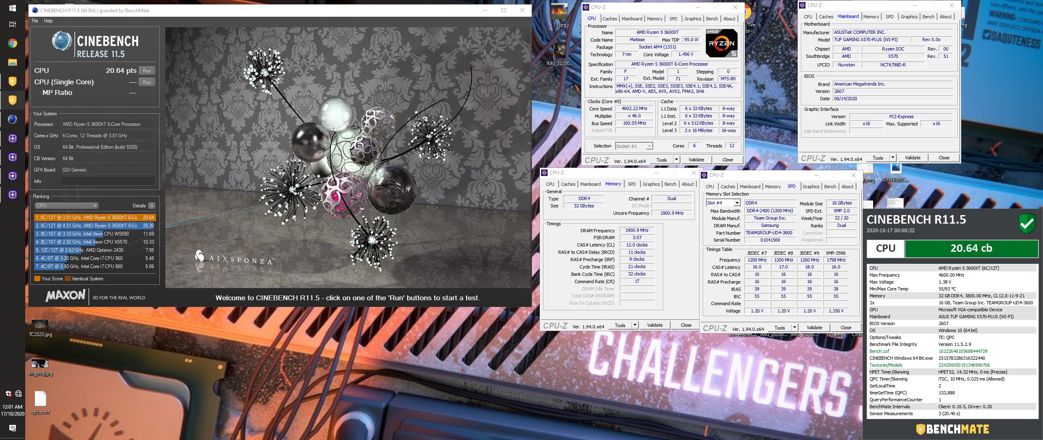Select the TC2020.jpg desktop file

coord(40,329)
